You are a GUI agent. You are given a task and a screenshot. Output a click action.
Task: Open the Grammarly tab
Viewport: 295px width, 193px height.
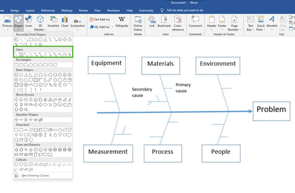(x=146, y=11)
